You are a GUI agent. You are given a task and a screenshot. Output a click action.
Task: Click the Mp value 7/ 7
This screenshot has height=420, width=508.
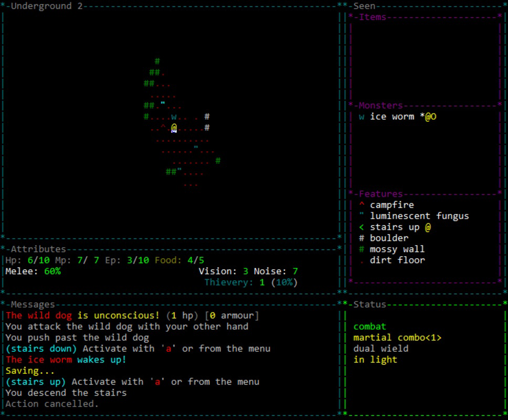[88, 260]
